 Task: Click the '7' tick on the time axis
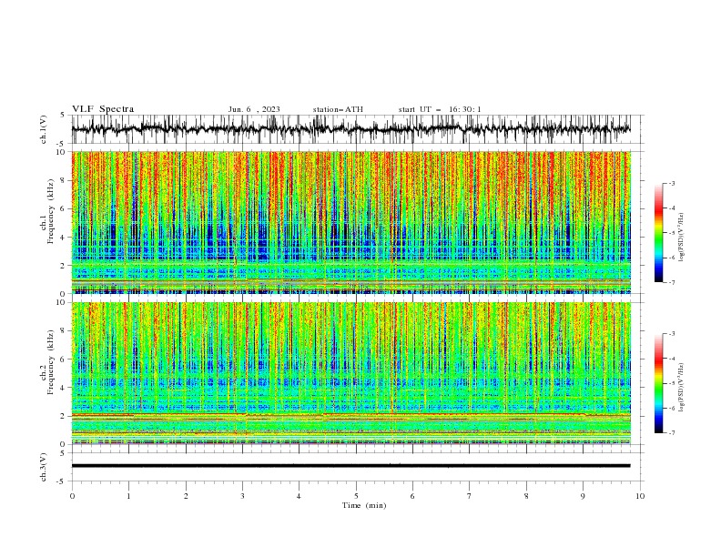coord(470,496)
